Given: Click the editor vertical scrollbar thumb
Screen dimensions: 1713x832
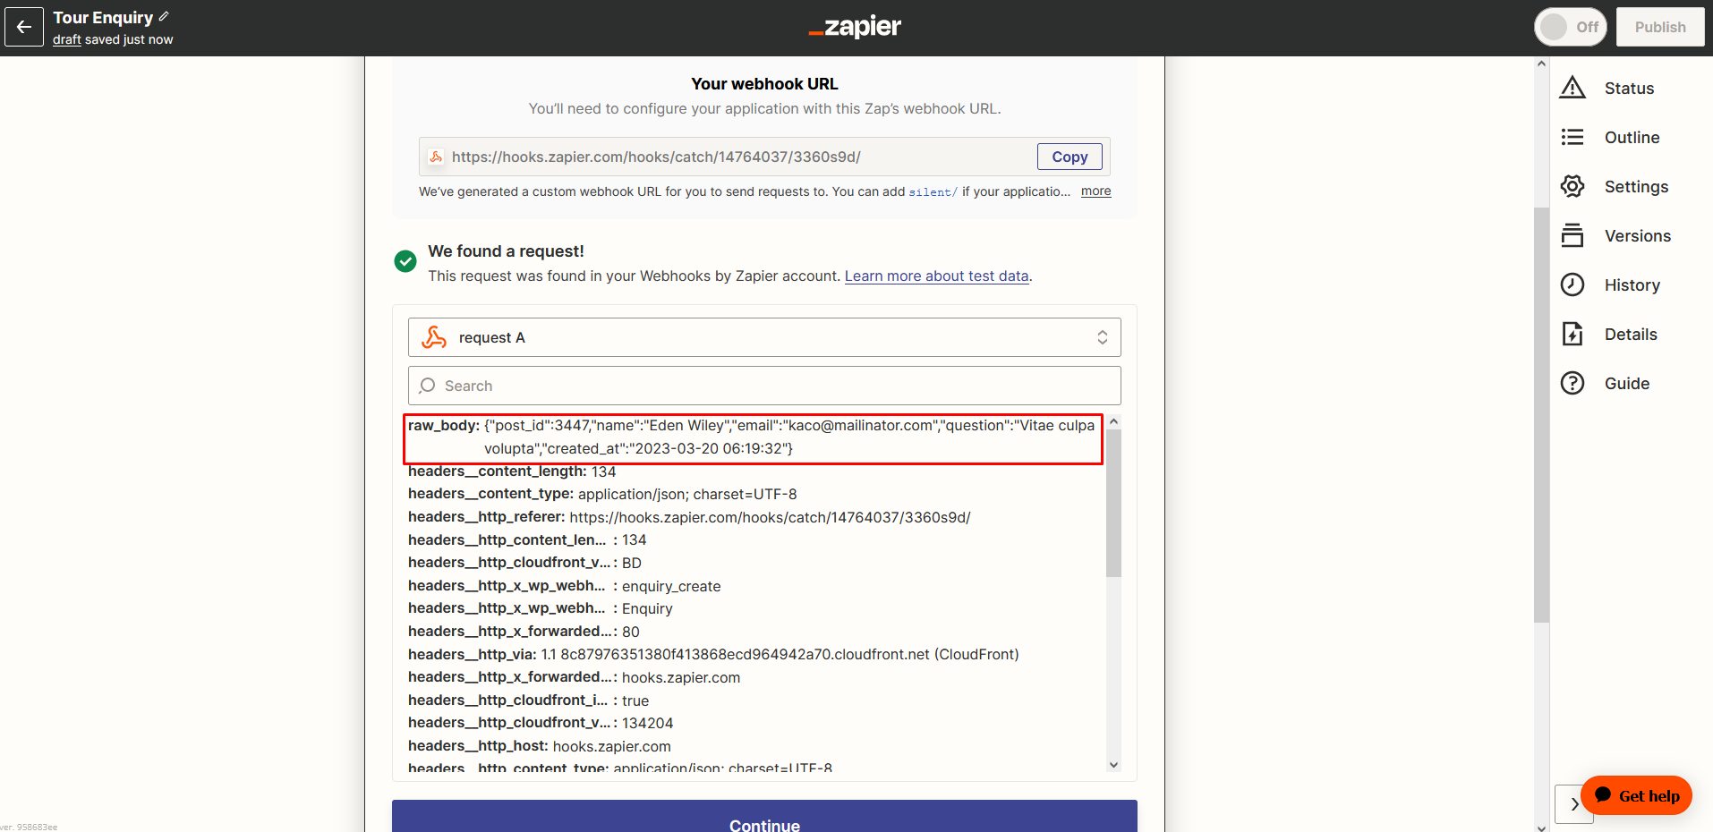Looking at the screenshot, I should [1541, 414].
